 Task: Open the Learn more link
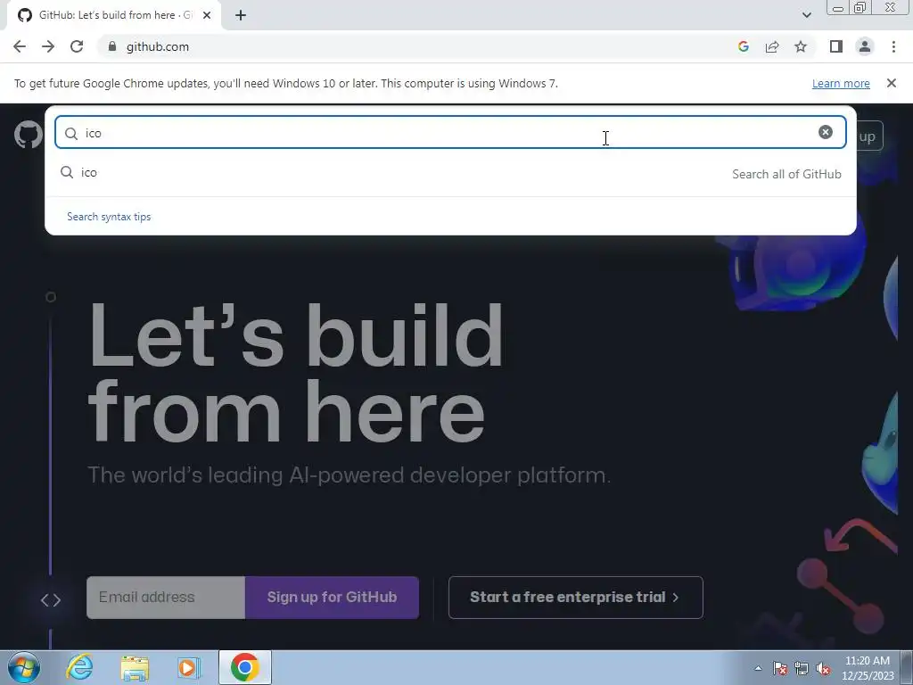click(x=841, y=83)
